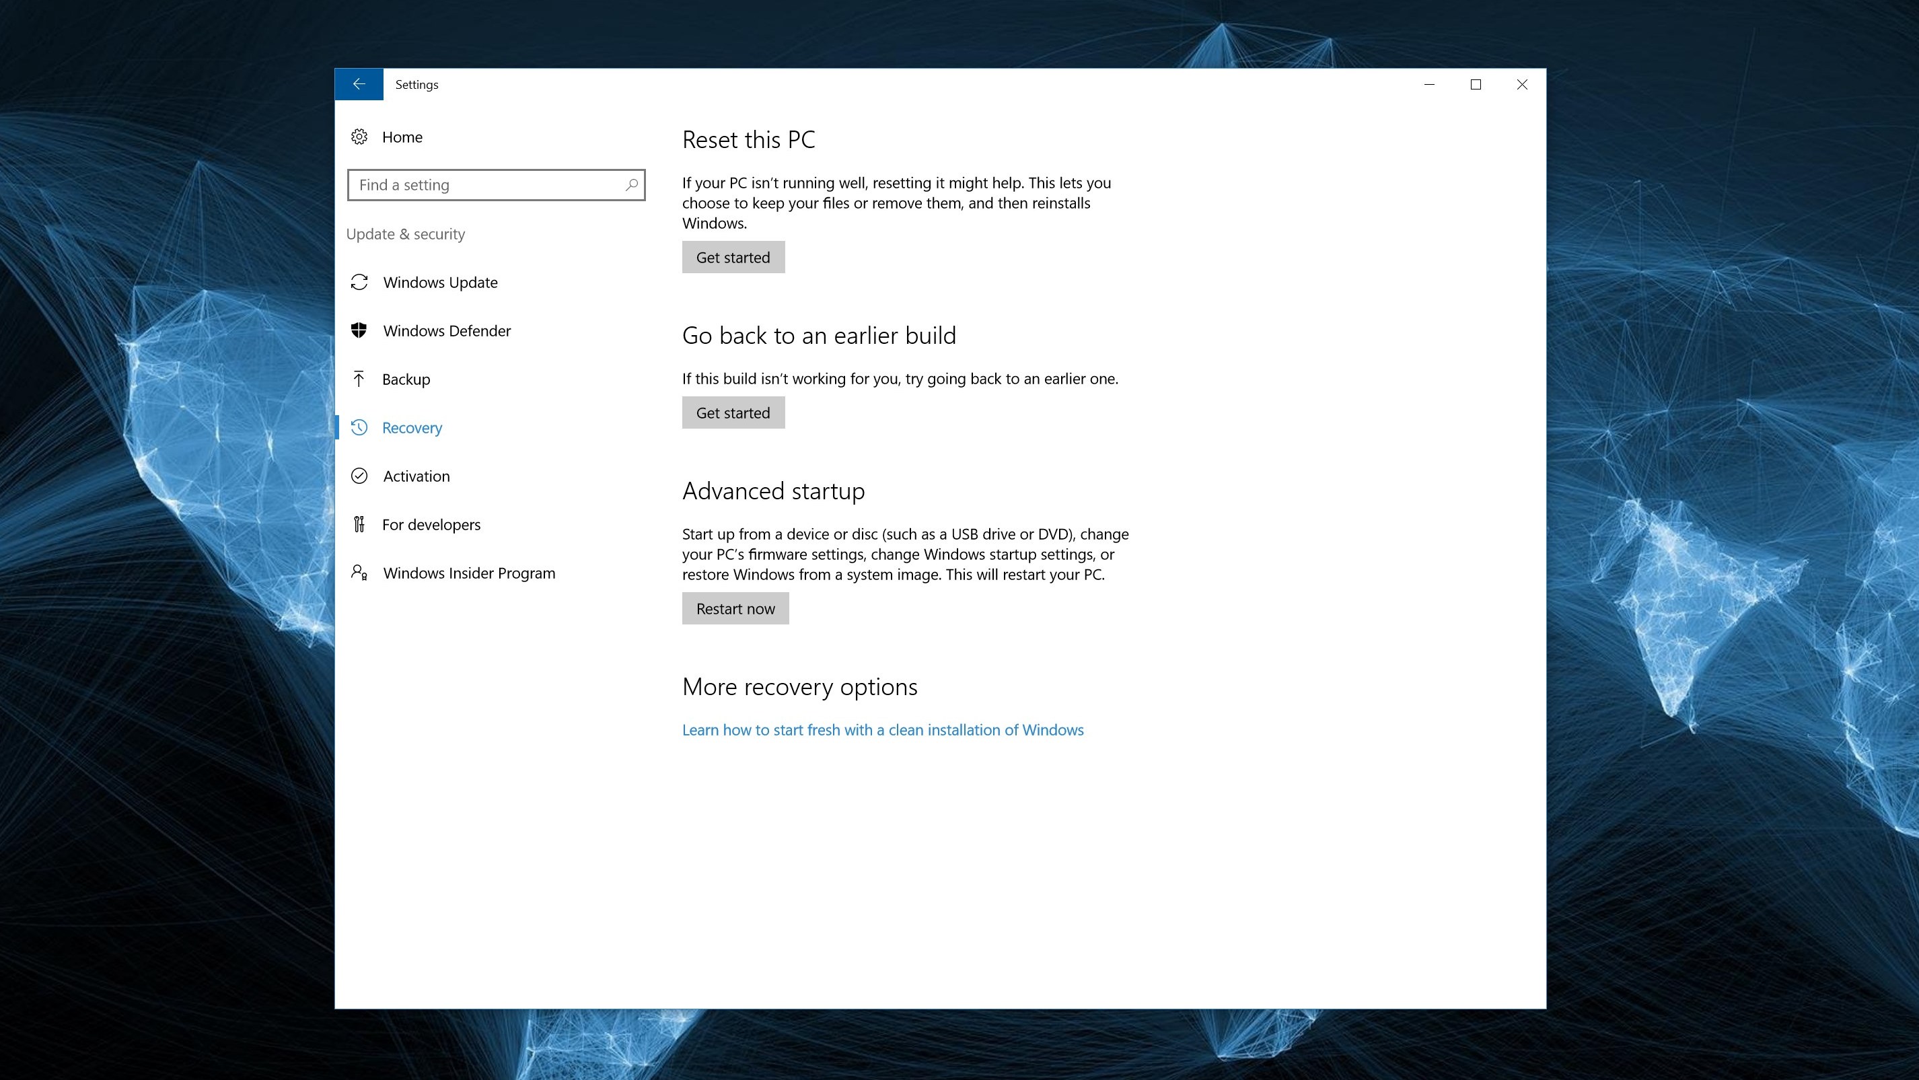Click the Restart now button
This screenshot has height=1080, width=1919.
pos(735,608)
